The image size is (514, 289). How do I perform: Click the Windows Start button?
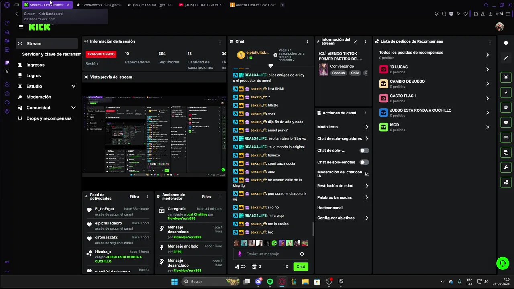[x=175, y=282]
